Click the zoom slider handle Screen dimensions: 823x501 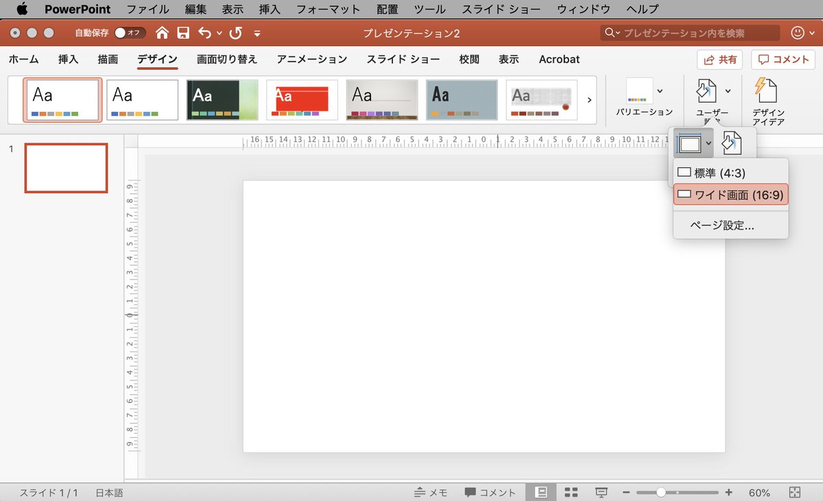point(660,493)
